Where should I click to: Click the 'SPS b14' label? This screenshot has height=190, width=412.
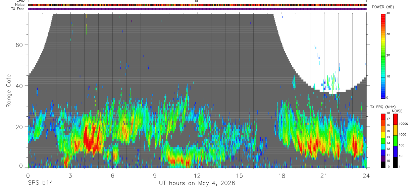pos(40,183)
